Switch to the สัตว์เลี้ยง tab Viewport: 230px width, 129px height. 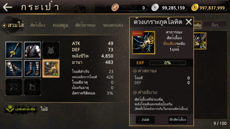click(x=38, y=25)
